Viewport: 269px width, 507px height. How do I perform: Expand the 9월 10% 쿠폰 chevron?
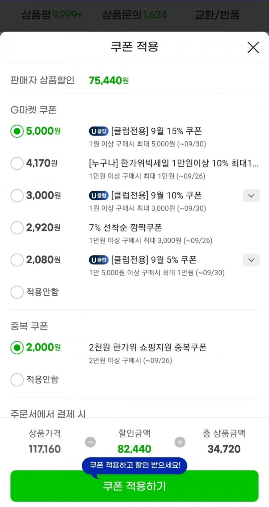coord(251,196)
